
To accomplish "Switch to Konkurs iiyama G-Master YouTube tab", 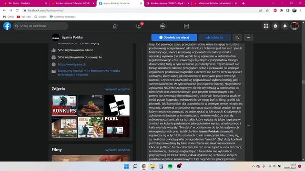I will [72, 3].
